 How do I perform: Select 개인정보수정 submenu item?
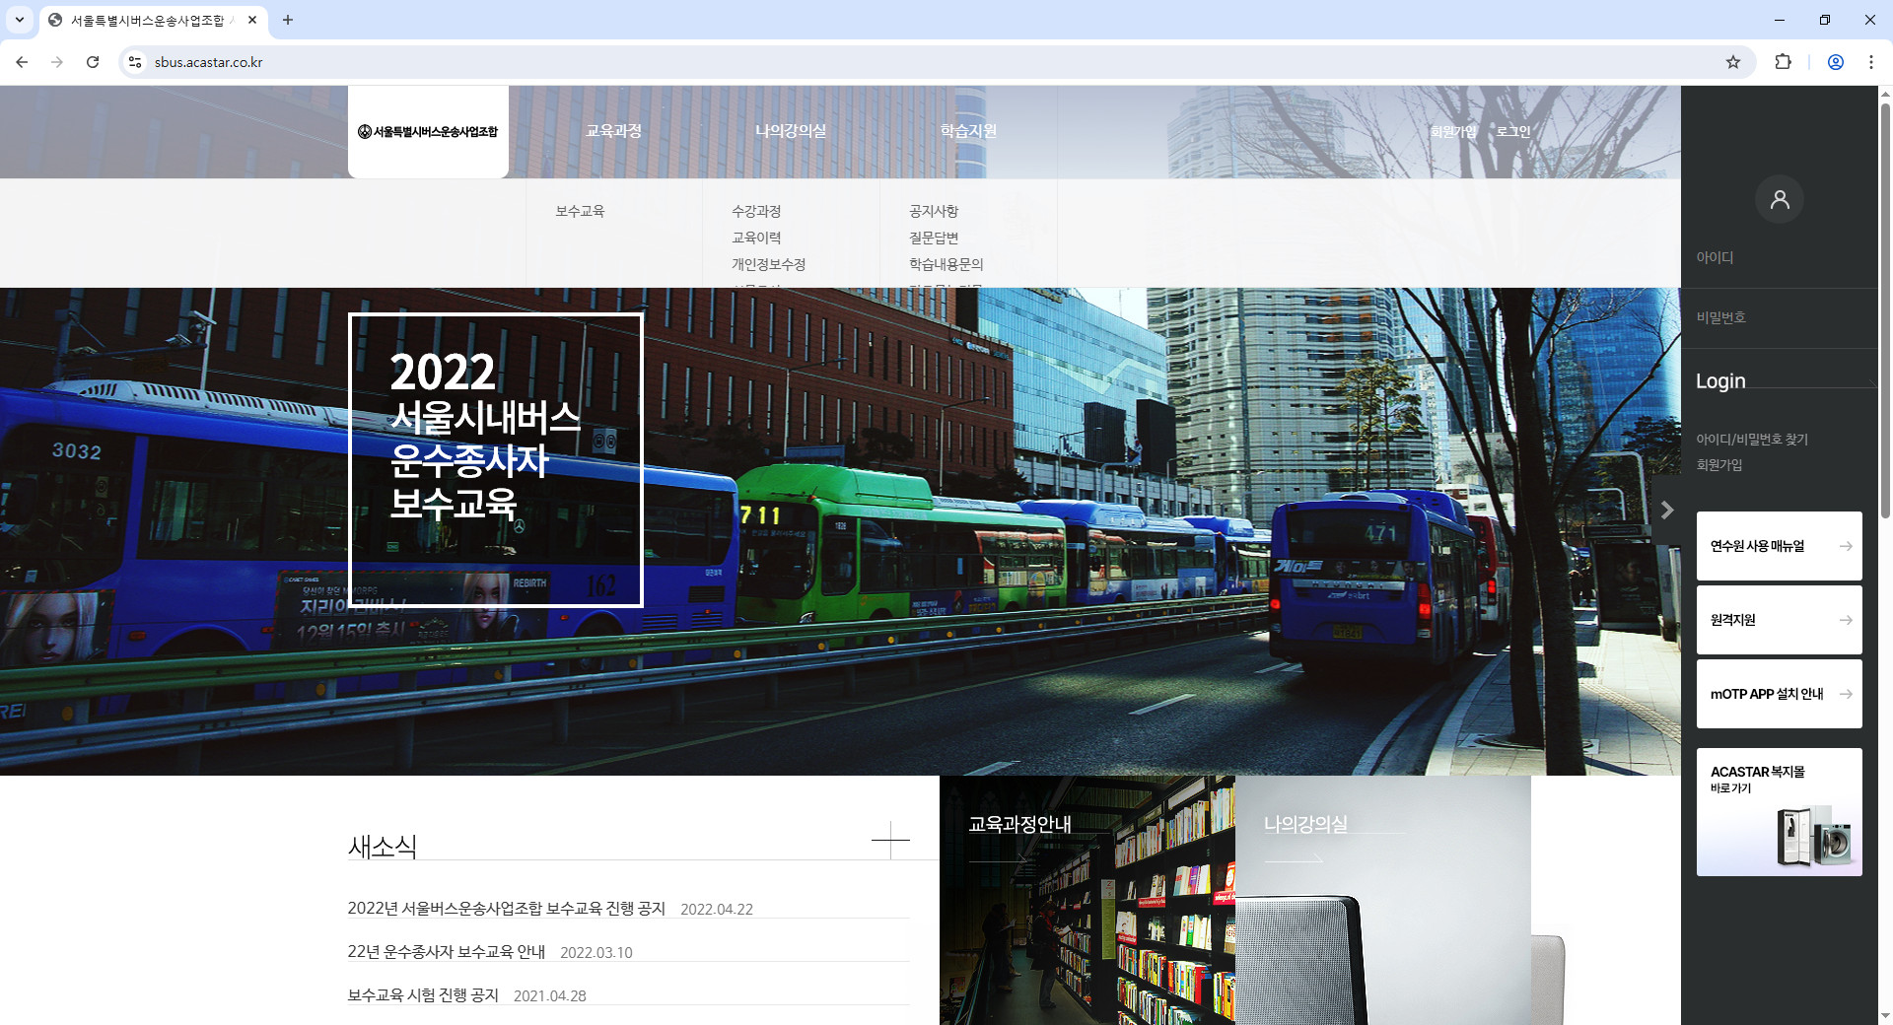768,264
